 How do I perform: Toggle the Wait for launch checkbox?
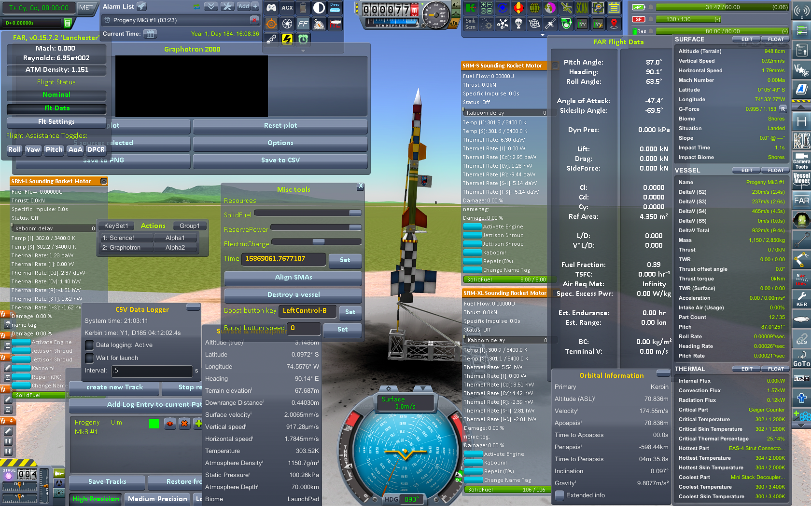89,358
